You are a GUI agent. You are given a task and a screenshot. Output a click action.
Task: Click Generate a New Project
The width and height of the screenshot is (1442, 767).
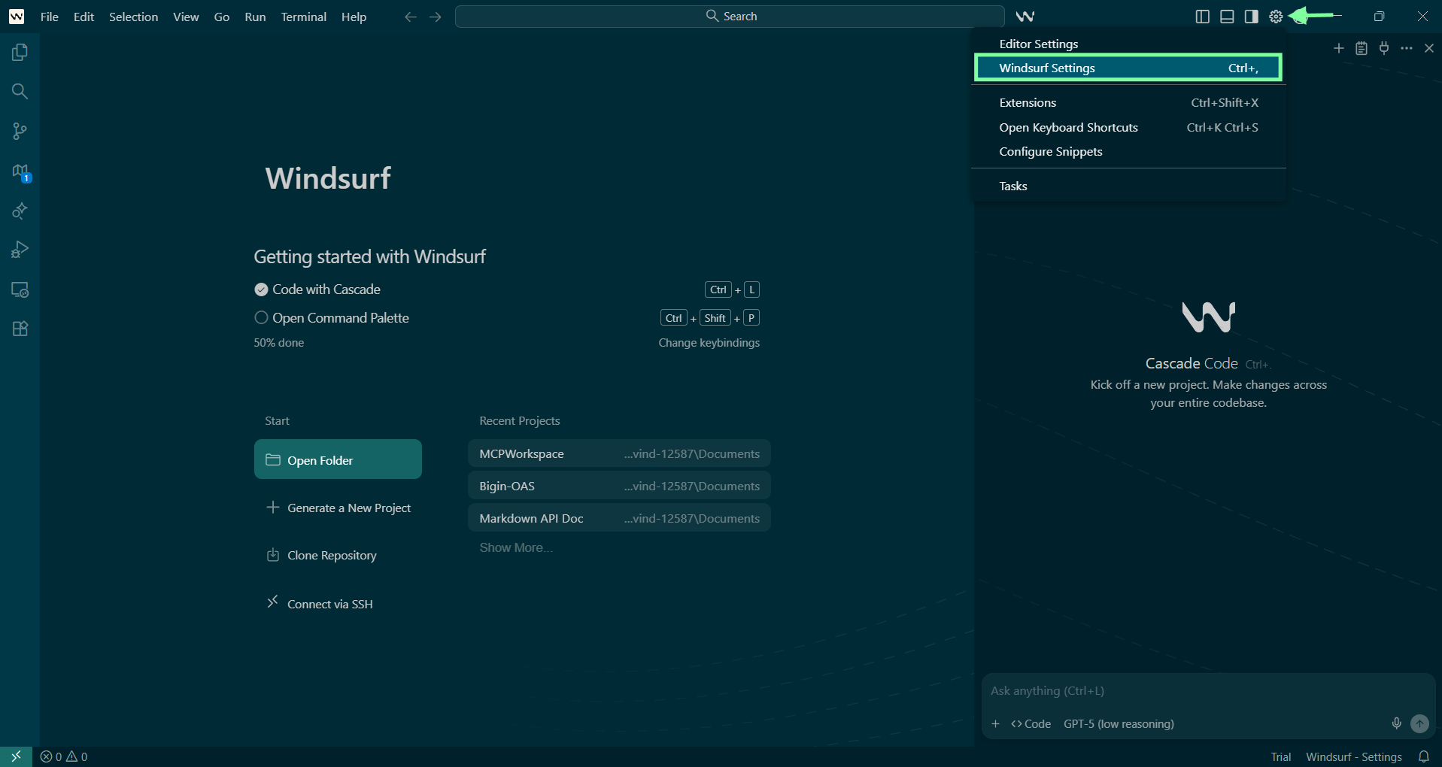(338, 508)
